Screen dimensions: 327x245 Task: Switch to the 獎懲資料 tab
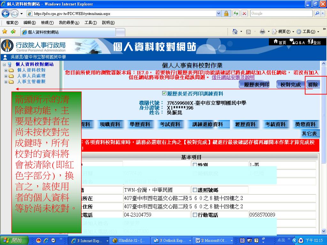point(305,124)
